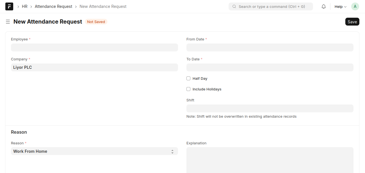Image resolution: width=365 pixels, height=173 pixels.
Task: Click the Not Saved status badge
Action: [96, 22]
